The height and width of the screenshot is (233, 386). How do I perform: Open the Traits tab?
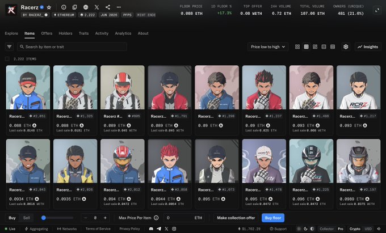(83, 33)
